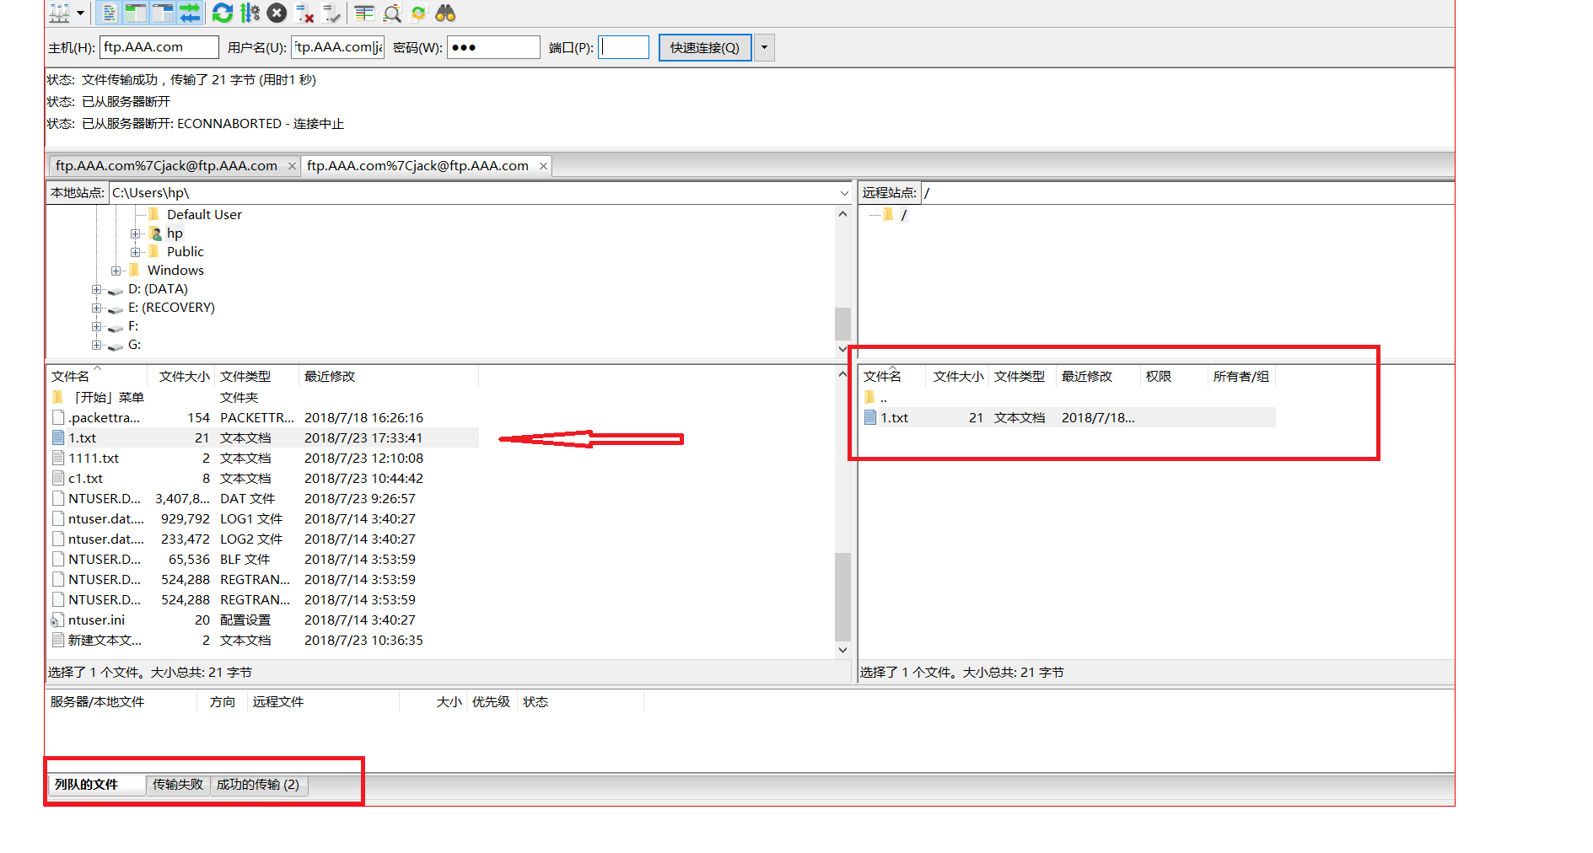The image size is (1593, 853).
Task: Refresh file and folder lists
Action: coord(223,13)
